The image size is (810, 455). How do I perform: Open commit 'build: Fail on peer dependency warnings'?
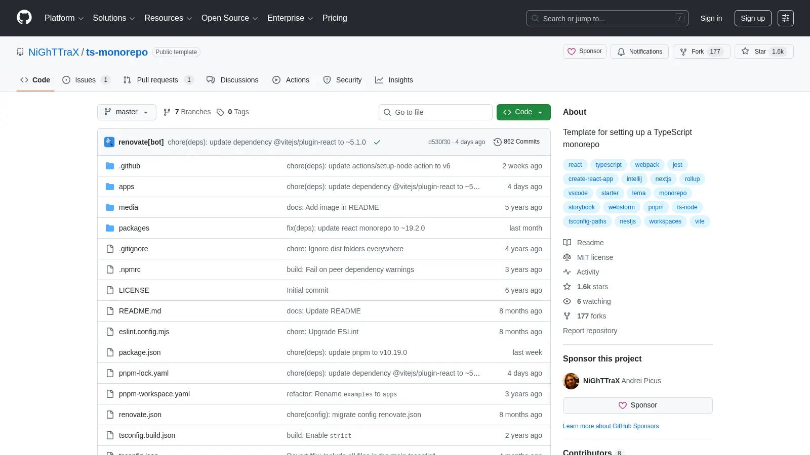[x=350, y=269]
